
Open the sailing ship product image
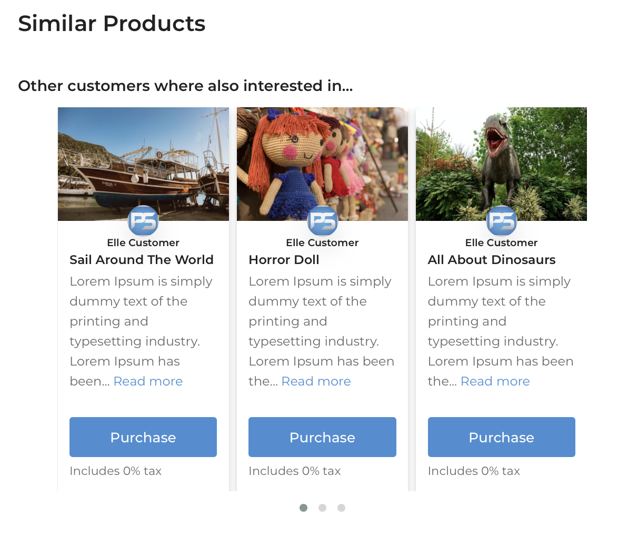click(x=143, y=164)
